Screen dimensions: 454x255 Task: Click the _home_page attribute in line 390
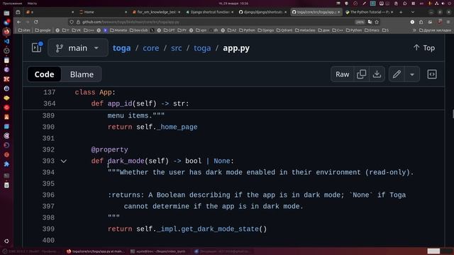click(177, 127)
